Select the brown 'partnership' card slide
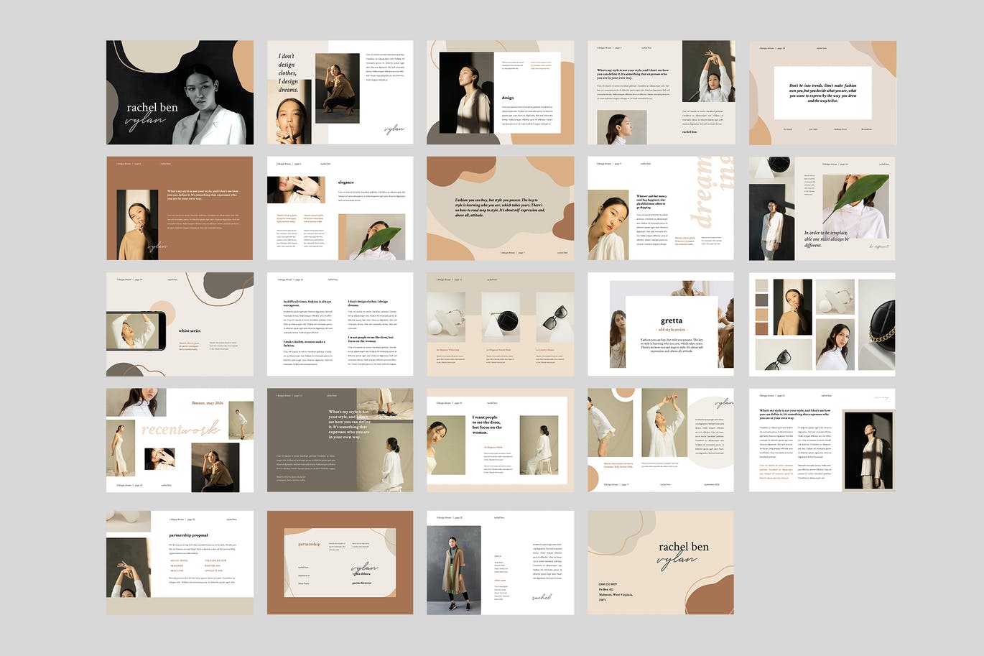The height and width of the screenshot is (656, 984). tap(340, 563)
